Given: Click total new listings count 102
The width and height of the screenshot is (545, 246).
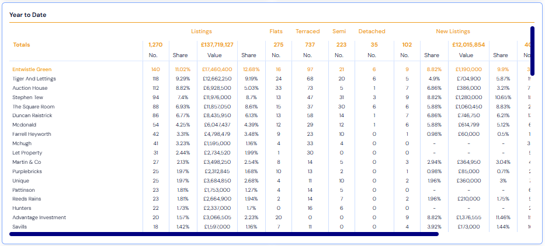Looking at the screenshot, I should [407, 45].
